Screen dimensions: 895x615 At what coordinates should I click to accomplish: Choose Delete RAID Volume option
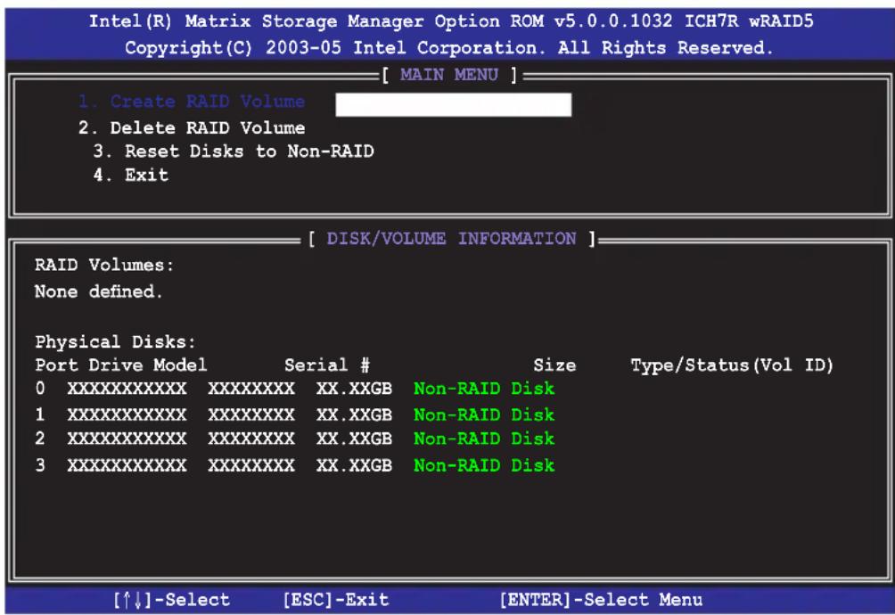(x=192, y=127)
